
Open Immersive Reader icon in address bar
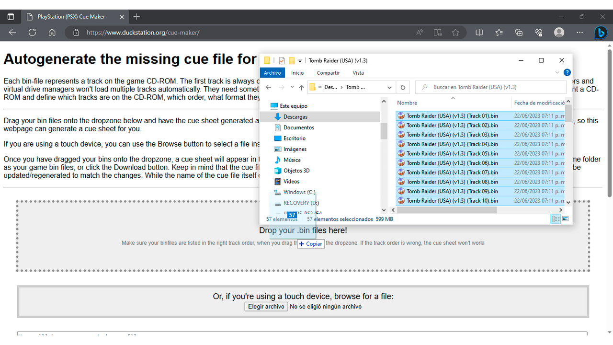(x=438, y=33)
